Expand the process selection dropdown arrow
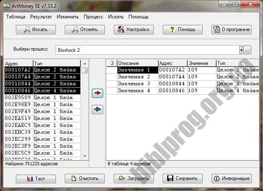This screenshot has height=191, width=263. [241, 50]
